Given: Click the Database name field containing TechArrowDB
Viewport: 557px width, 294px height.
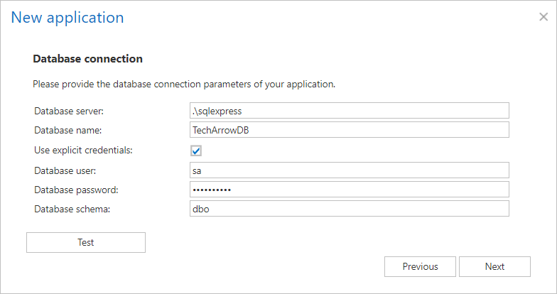Looking at the screenshot, I should (349, 130).
